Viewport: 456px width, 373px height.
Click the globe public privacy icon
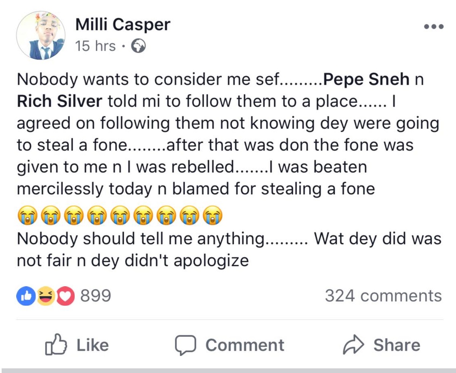click(138, 47)
